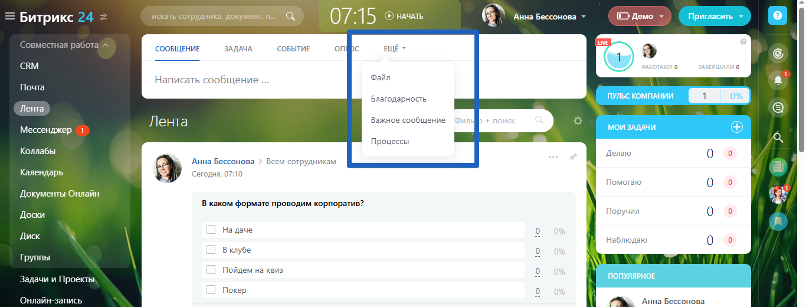This screenshot has height=307, width=806.
Task: Open the Пригласить dropdown button
Action: click(x=715, y=17)
